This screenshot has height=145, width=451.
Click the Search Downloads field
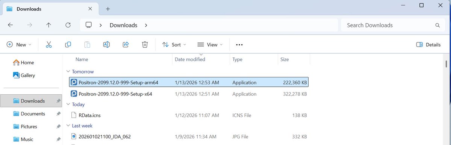[x=393, y=25]
